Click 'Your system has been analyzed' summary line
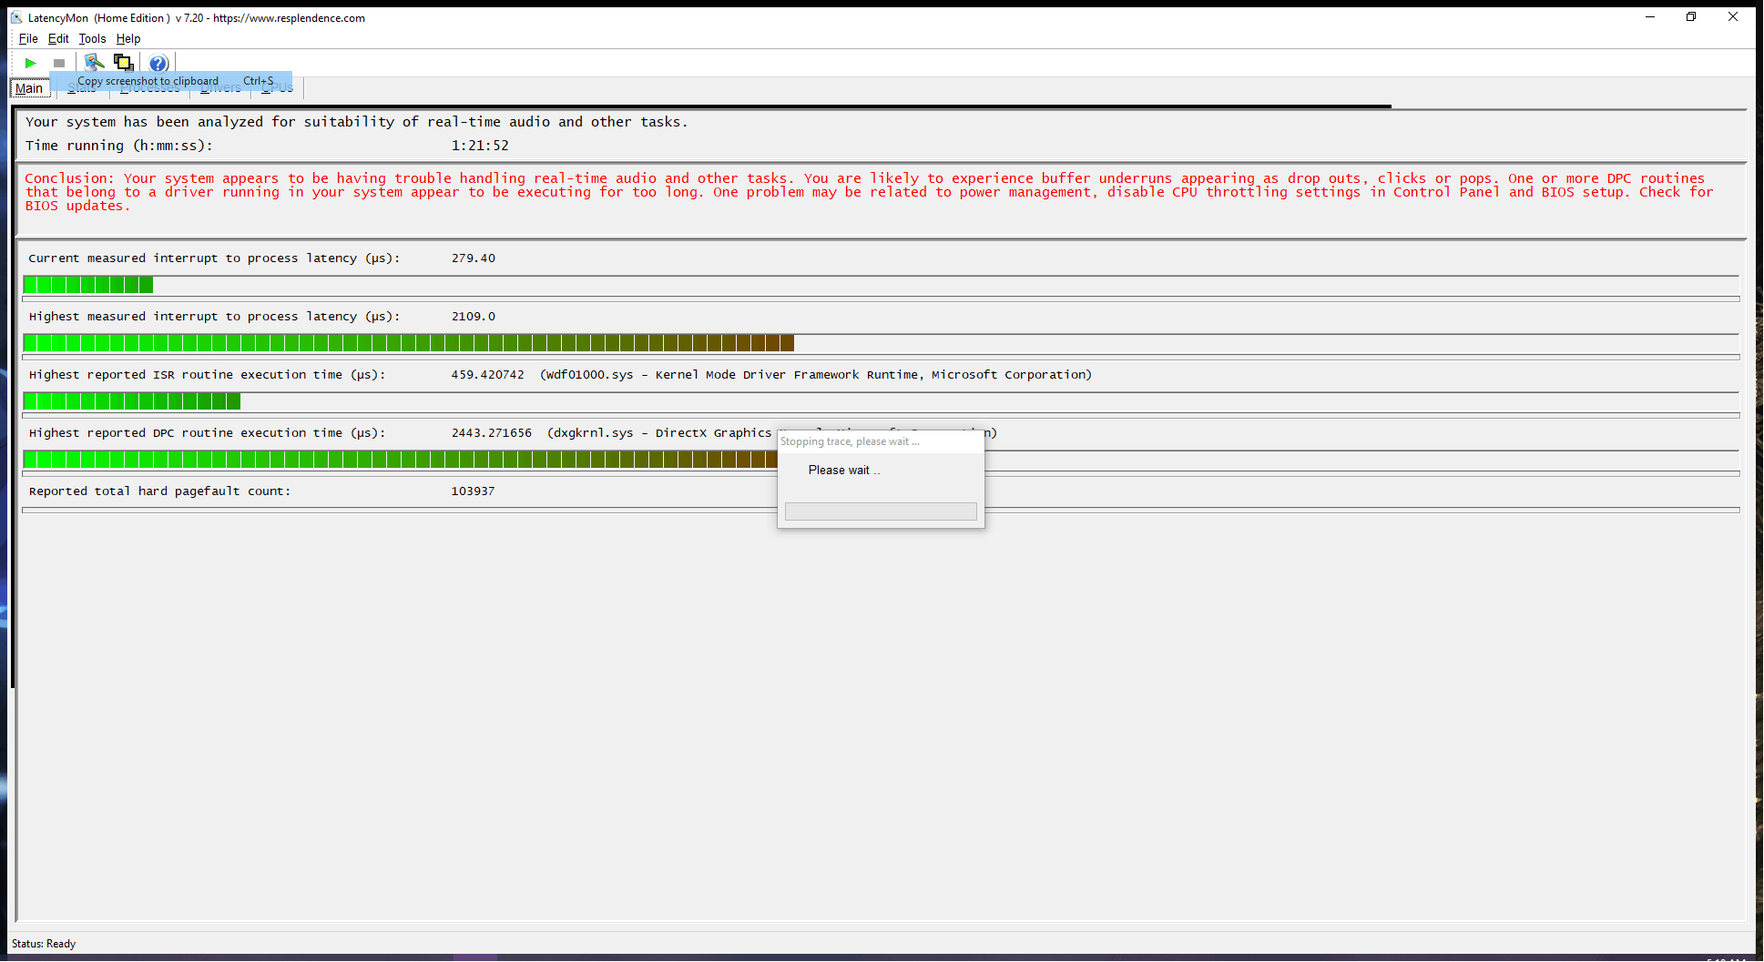Viewport: 1764px width, 962px height. (x=356, y=122)
